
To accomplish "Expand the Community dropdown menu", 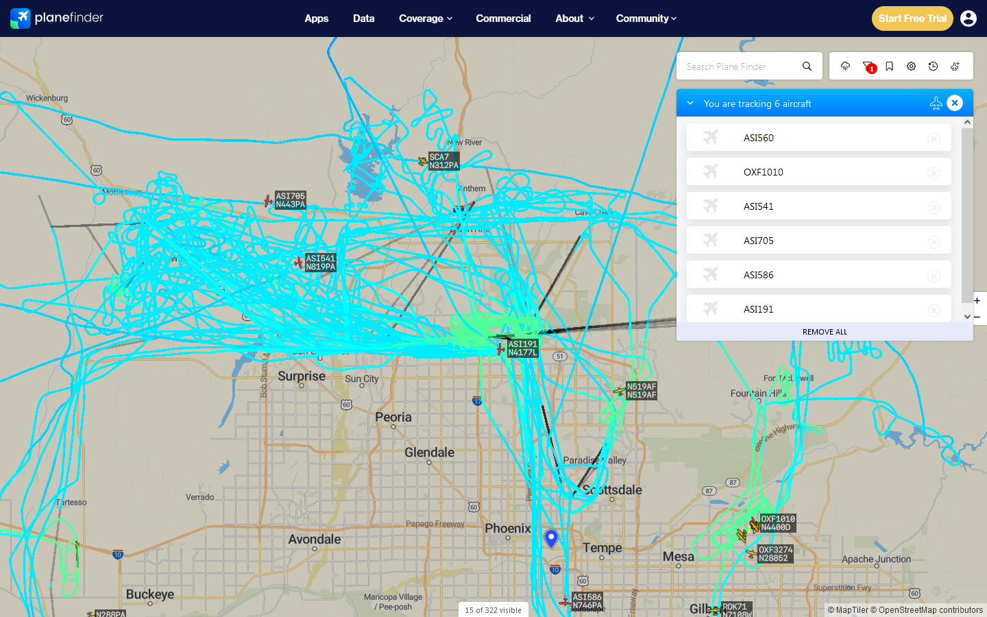I will (x=646, y=19).
